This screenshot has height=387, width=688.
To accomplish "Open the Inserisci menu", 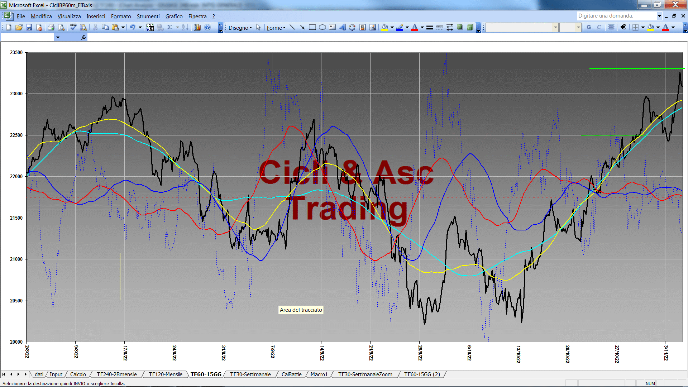I will click(x=96, y=16).
